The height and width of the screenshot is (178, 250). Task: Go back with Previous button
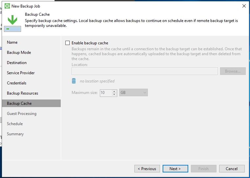(x=147, y=168)
